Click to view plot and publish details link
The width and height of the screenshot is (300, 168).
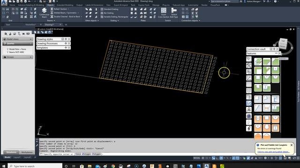273,152
